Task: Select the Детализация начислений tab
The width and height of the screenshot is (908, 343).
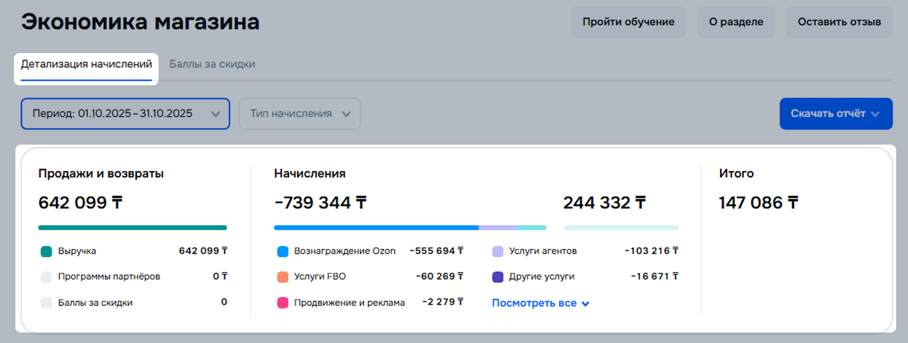Action: click(x=87, y=64)
